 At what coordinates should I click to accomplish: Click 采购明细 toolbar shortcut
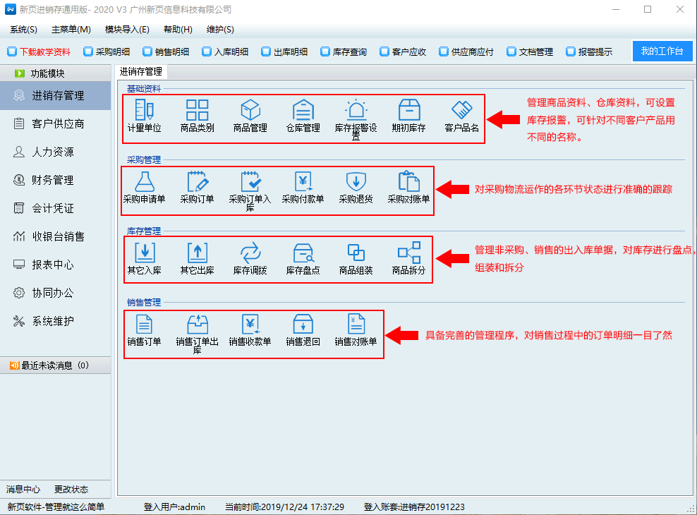tap(107, 52)
